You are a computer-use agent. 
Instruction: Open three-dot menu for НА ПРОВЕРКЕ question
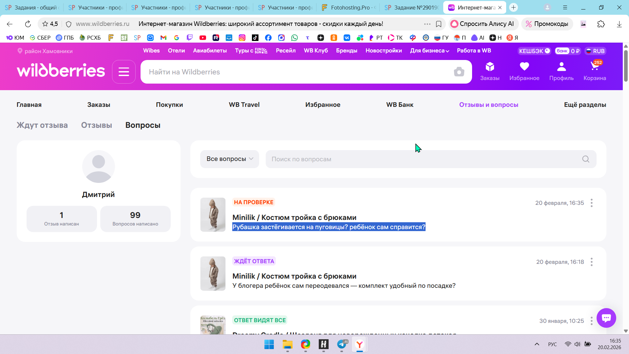pyautogui.click(x=591, y=203)
